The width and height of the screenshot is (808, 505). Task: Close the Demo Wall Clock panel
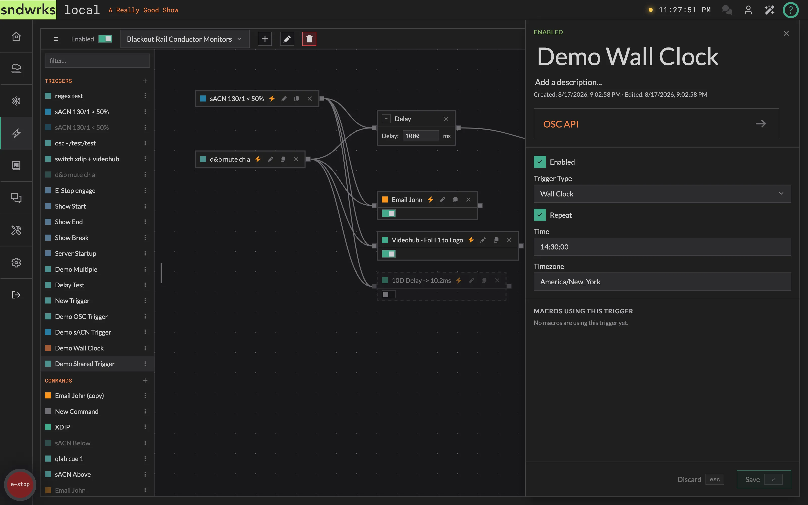[x=786, y=33]
